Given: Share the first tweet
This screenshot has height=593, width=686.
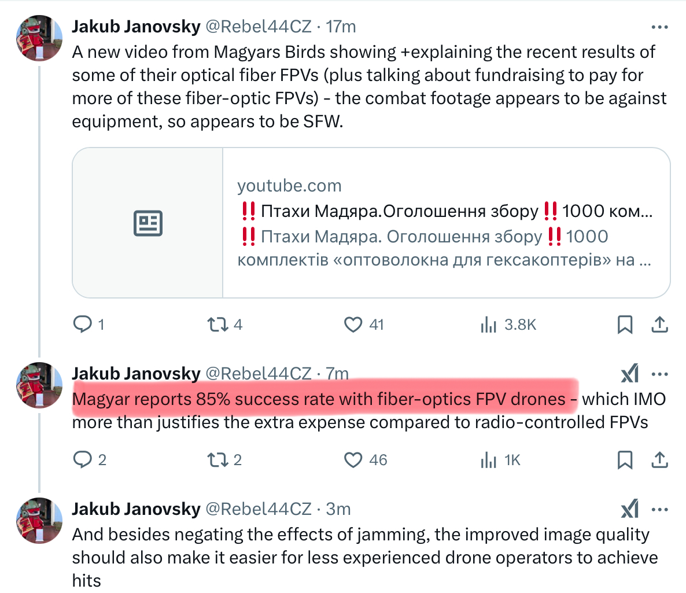Looking at the screenshot, I should coord(659,325).
